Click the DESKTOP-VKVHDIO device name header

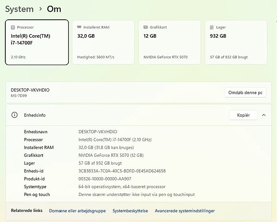(30, 90)
